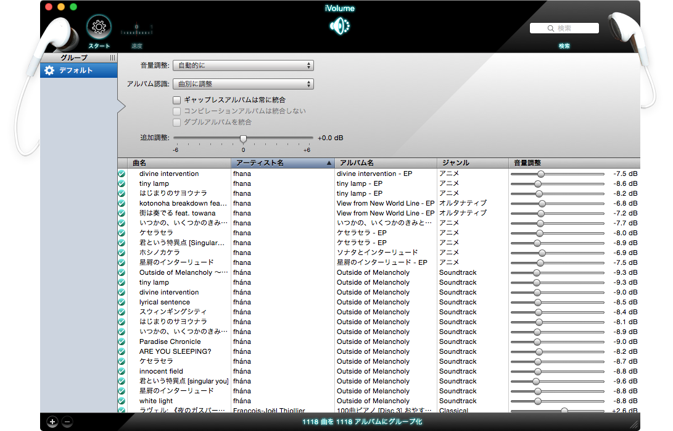Sort by ジャンル column header
Screen dimensions: 673x431
click(473, 163)
